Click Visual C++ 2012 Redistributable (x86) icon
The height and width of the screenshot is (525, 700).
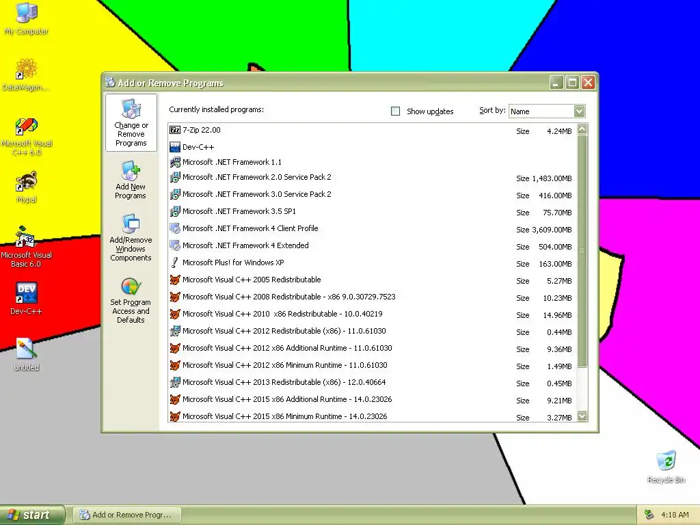tap(175, 332)
